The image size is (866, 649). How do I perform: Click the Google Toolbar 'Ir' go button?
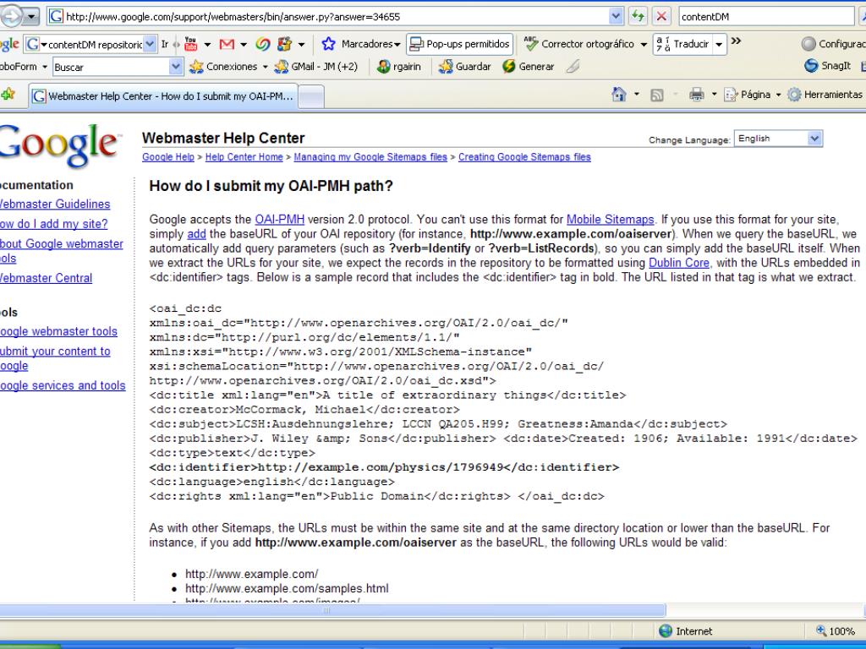165,44
